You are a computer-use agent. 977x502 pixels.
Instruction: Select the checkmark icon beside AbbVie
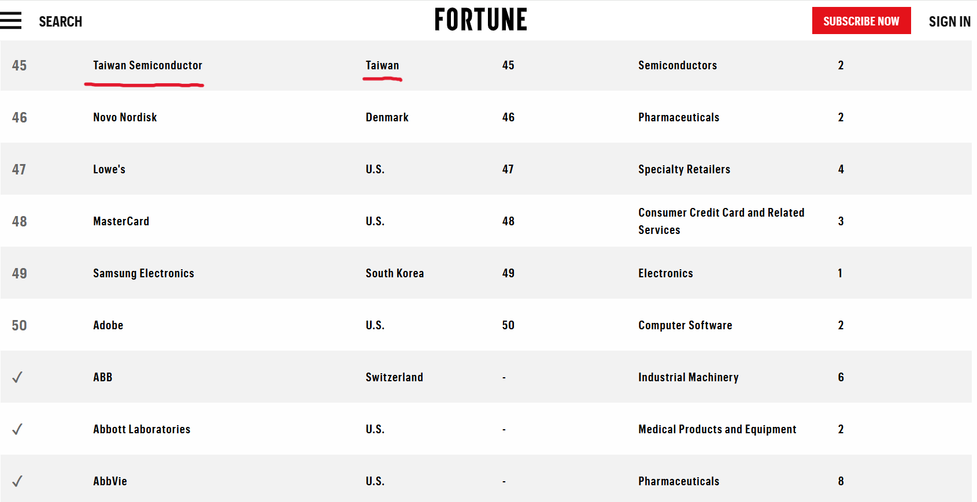(x=17, y=481)
